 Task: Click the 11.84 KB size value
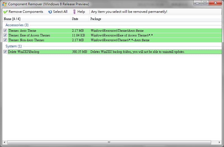(78, 35)
